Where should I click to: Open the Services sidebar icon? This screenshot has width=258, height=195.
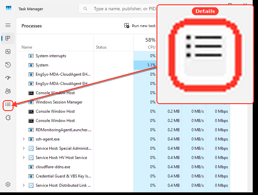[8, 118]
